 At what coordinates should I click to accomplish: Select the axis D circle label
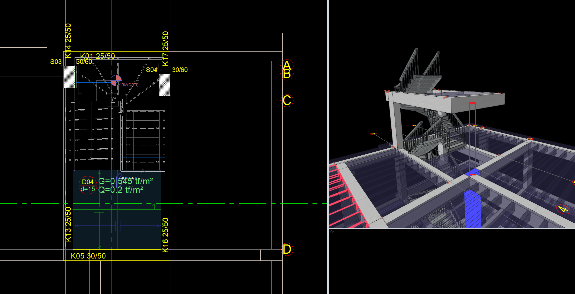coord(287,249)
